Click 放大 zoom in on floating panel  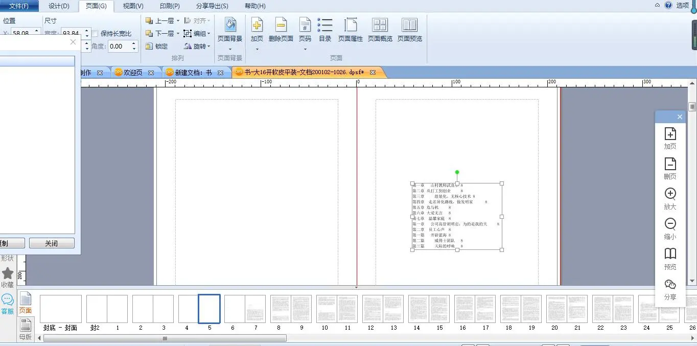[x=670, y=199]
